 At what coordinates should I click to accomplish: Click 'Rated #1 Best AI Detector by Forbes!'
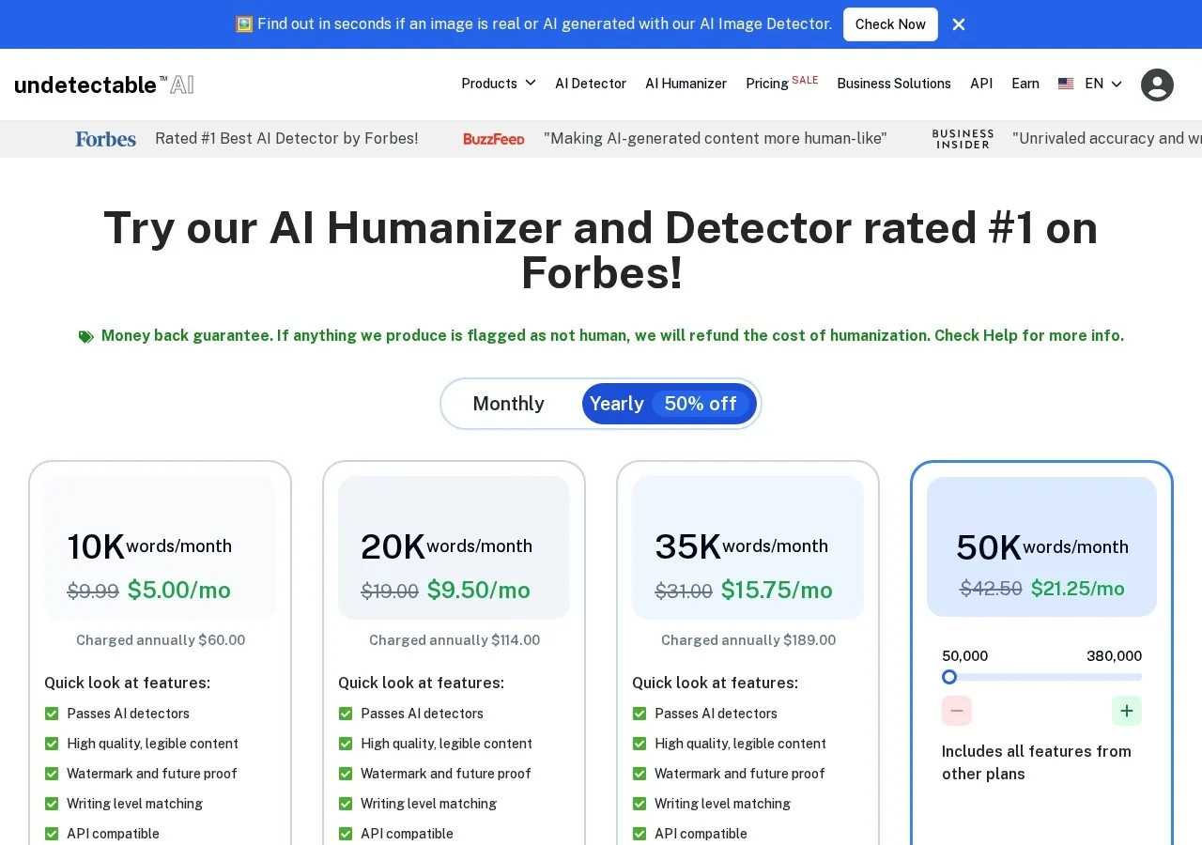(x=286, y=139)
